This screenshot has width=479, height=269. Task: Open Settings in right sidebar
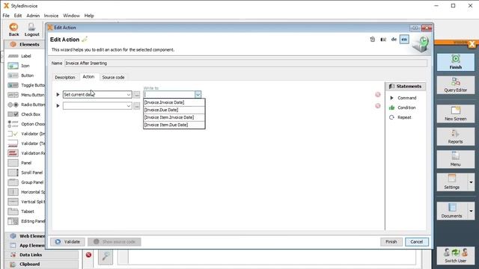coord(452,182)
